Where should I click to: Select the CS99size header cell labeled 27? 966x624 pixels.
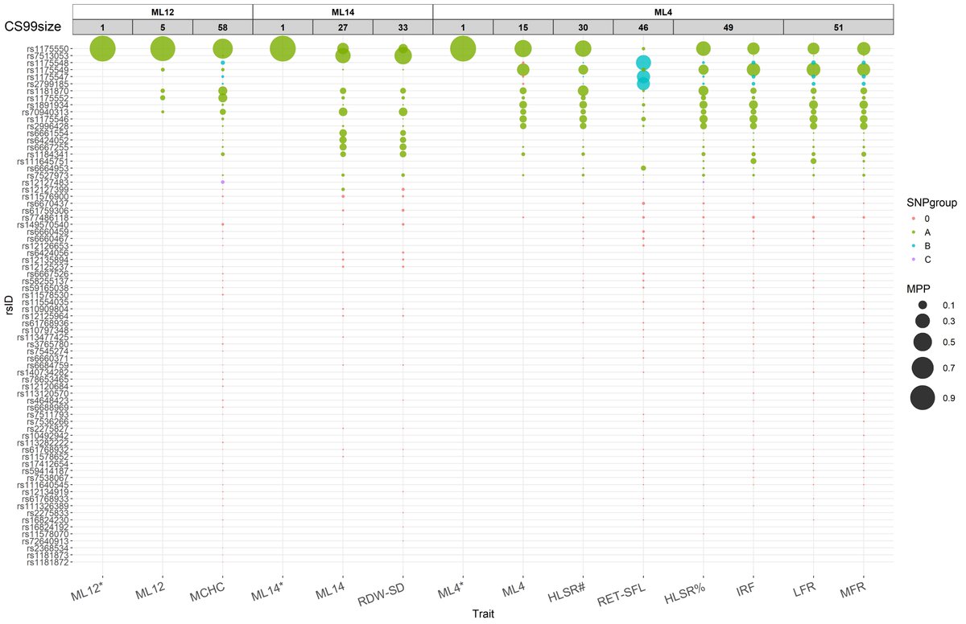pyautogui.click(x=343, y=27)
